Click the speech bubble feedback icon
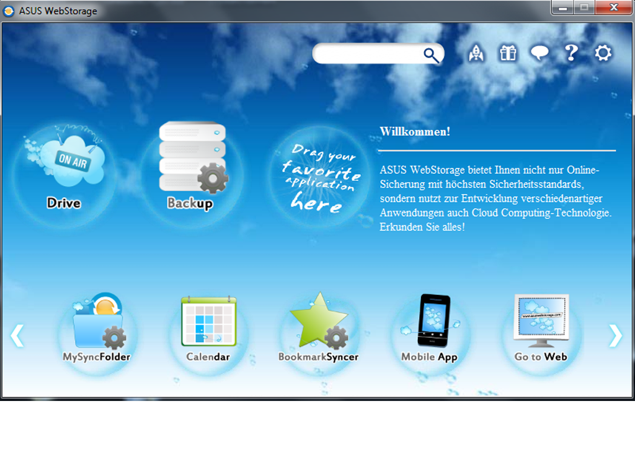 tap(540, 53)
